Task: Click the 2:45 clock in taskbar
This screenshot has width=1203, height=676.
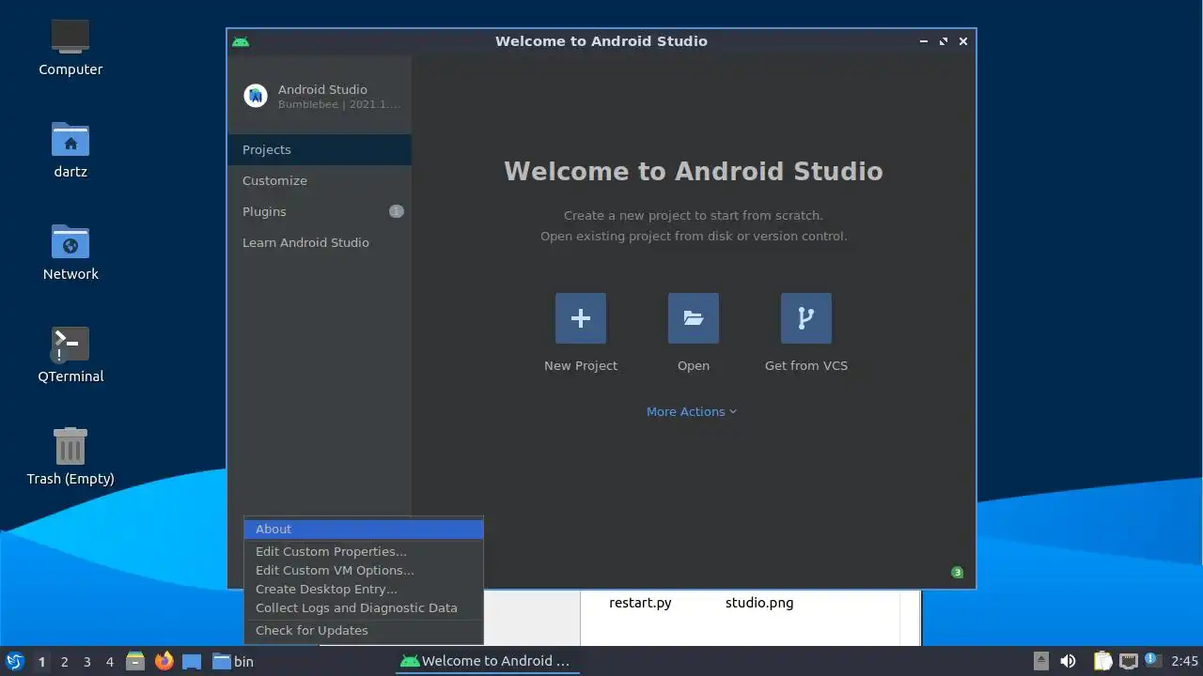Action: (1184, 661)
